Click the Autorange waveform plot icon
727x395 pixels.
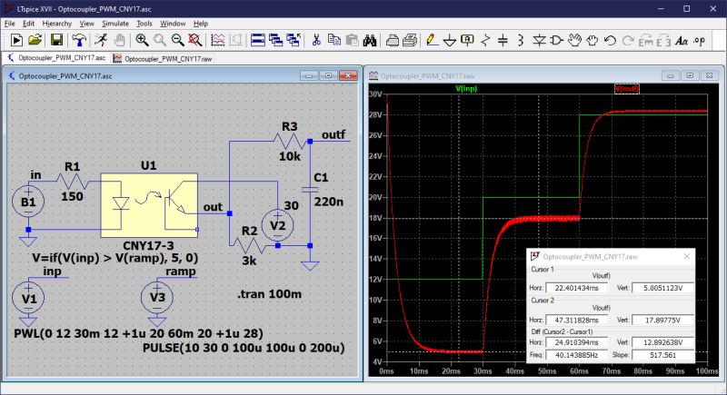(x=217, y=40)
